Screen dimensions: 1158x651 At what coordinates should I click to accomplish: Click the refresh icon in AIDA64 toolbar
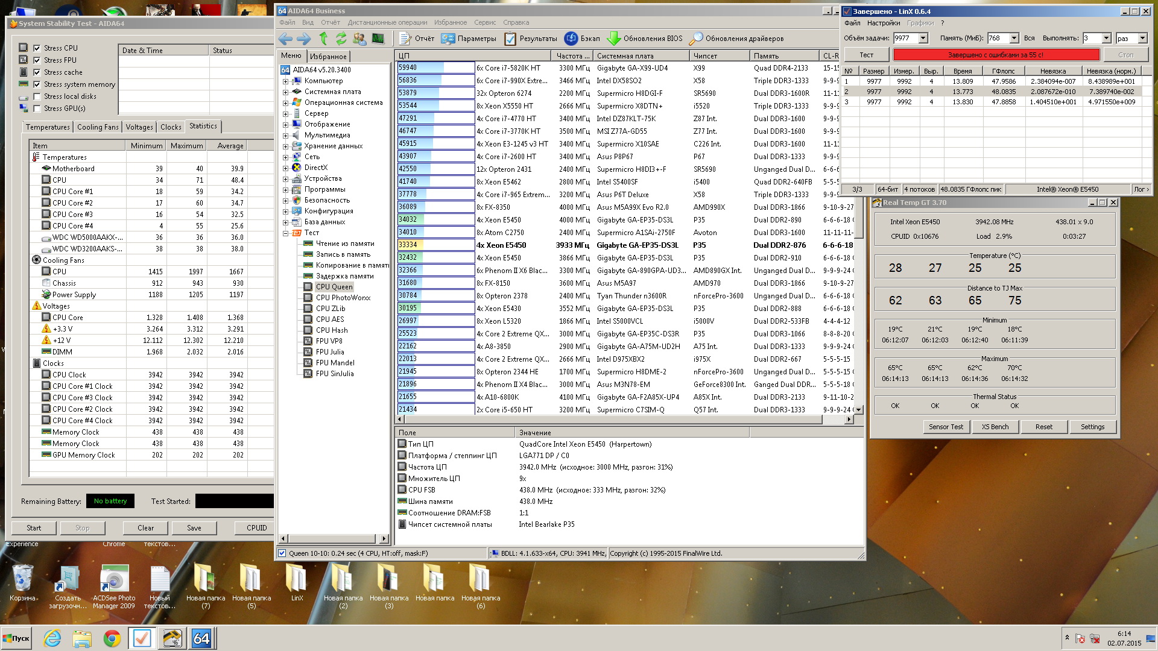[x=341, y=39]
